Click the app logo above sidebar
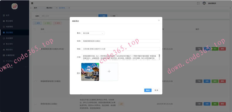232x112 pixels. pos(14,6)
